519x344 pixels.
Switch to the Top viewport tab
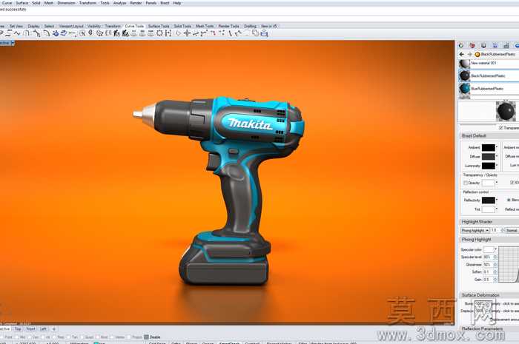[x=18, y=329]
